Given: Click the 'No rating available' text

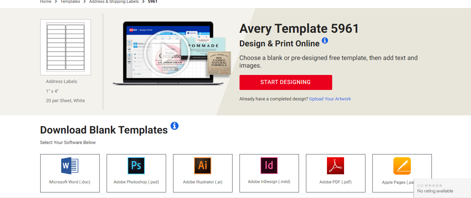Looking at the screenshot, I should [x=435, y=191].
